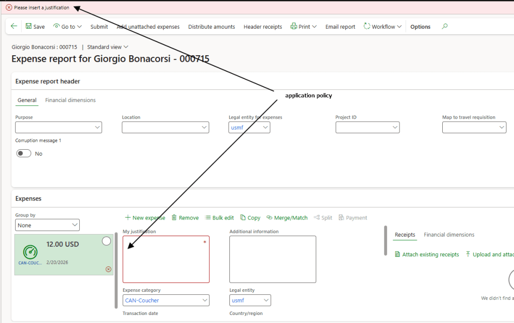Click the Merge/Match icon

tap(270, 218)
